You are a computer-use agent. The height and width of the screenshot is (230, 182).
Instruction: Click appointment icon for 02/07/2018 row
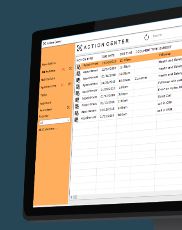click(x=78, y=74)
